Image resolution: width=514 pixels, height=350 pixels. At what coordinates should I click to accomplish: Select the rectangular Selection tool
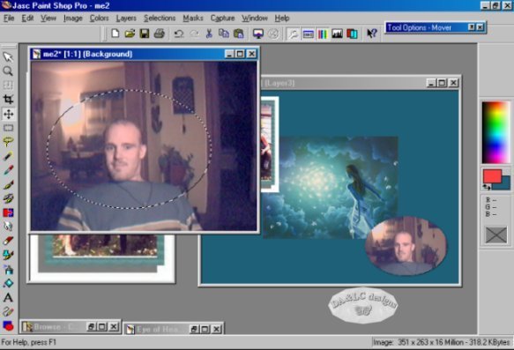[x=8, y=128]
